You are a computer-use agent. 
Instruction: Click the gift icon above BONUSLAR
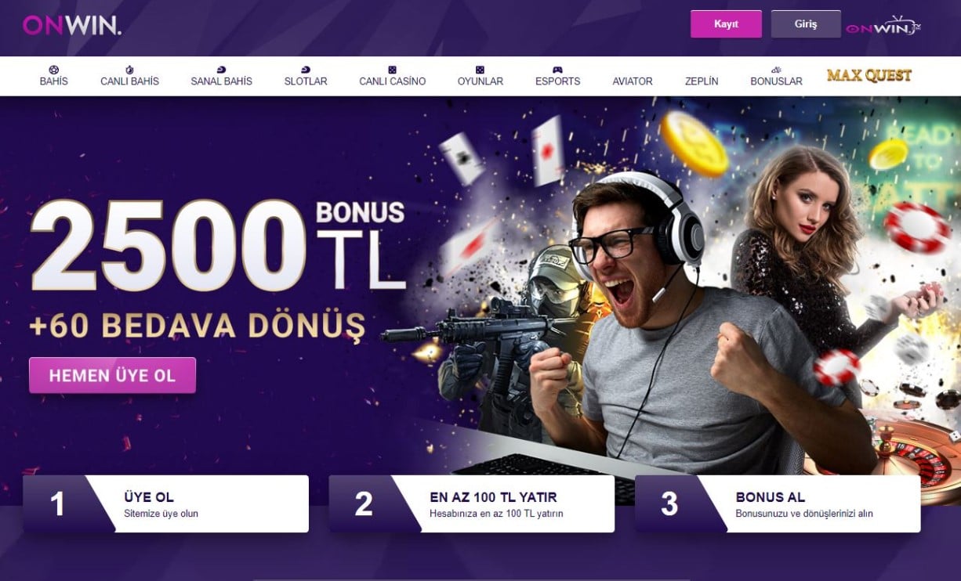coord(776,70)
